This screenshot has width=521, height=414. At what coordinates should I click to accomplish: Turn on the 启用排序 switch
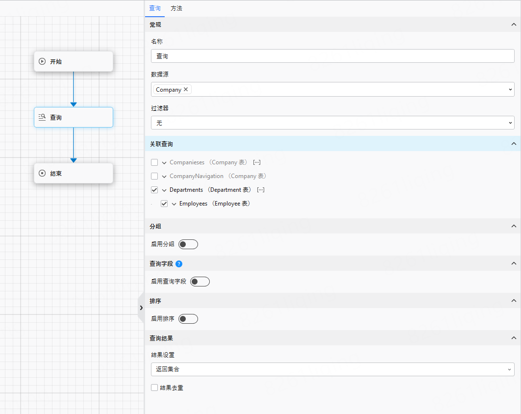[188, 319]
